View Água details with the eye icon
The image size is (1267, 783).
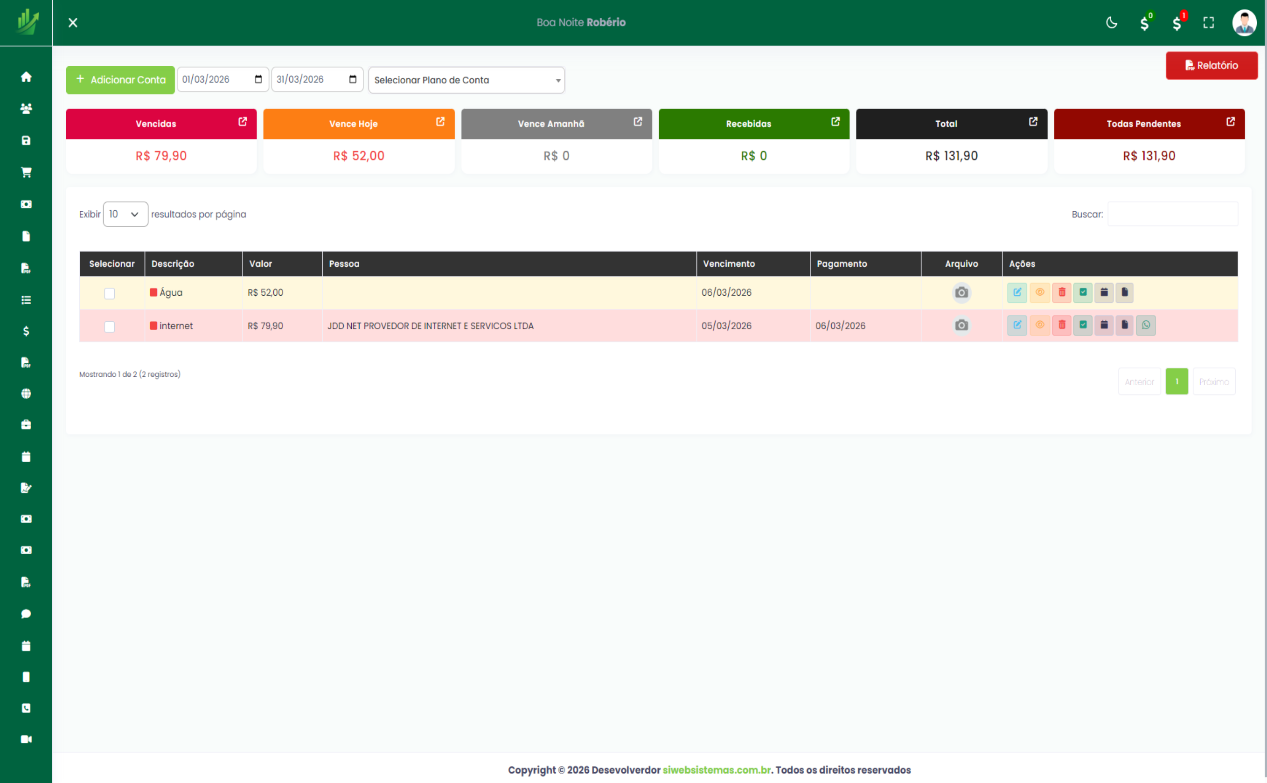[x=1040, y=292]
